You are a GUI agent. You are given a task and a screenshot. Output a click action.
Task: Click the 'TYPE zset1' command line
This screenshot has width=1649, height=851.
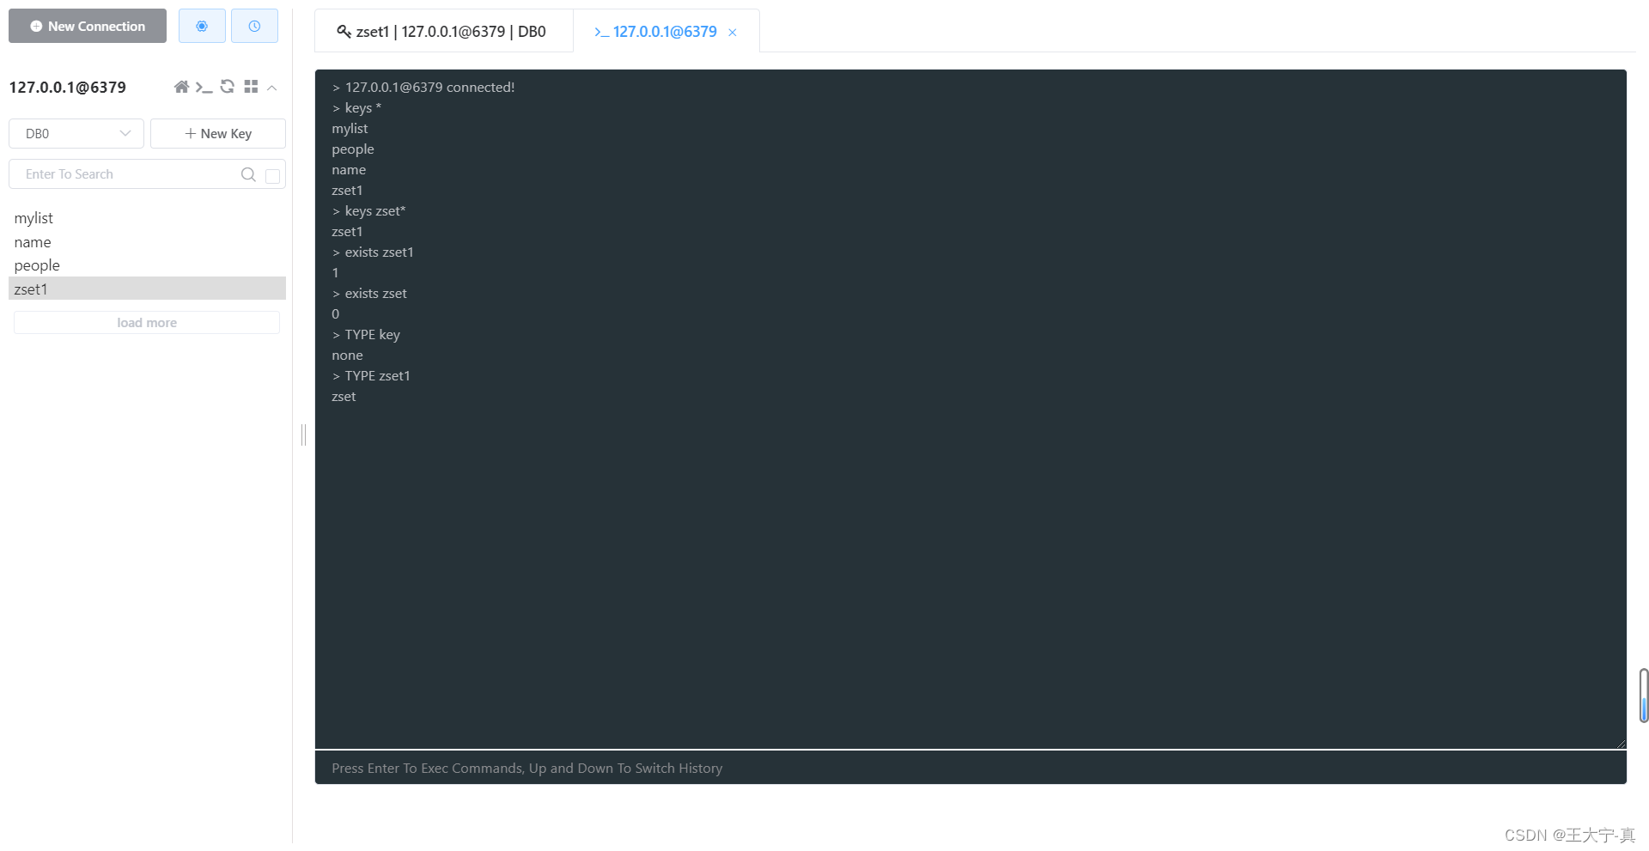371,376
